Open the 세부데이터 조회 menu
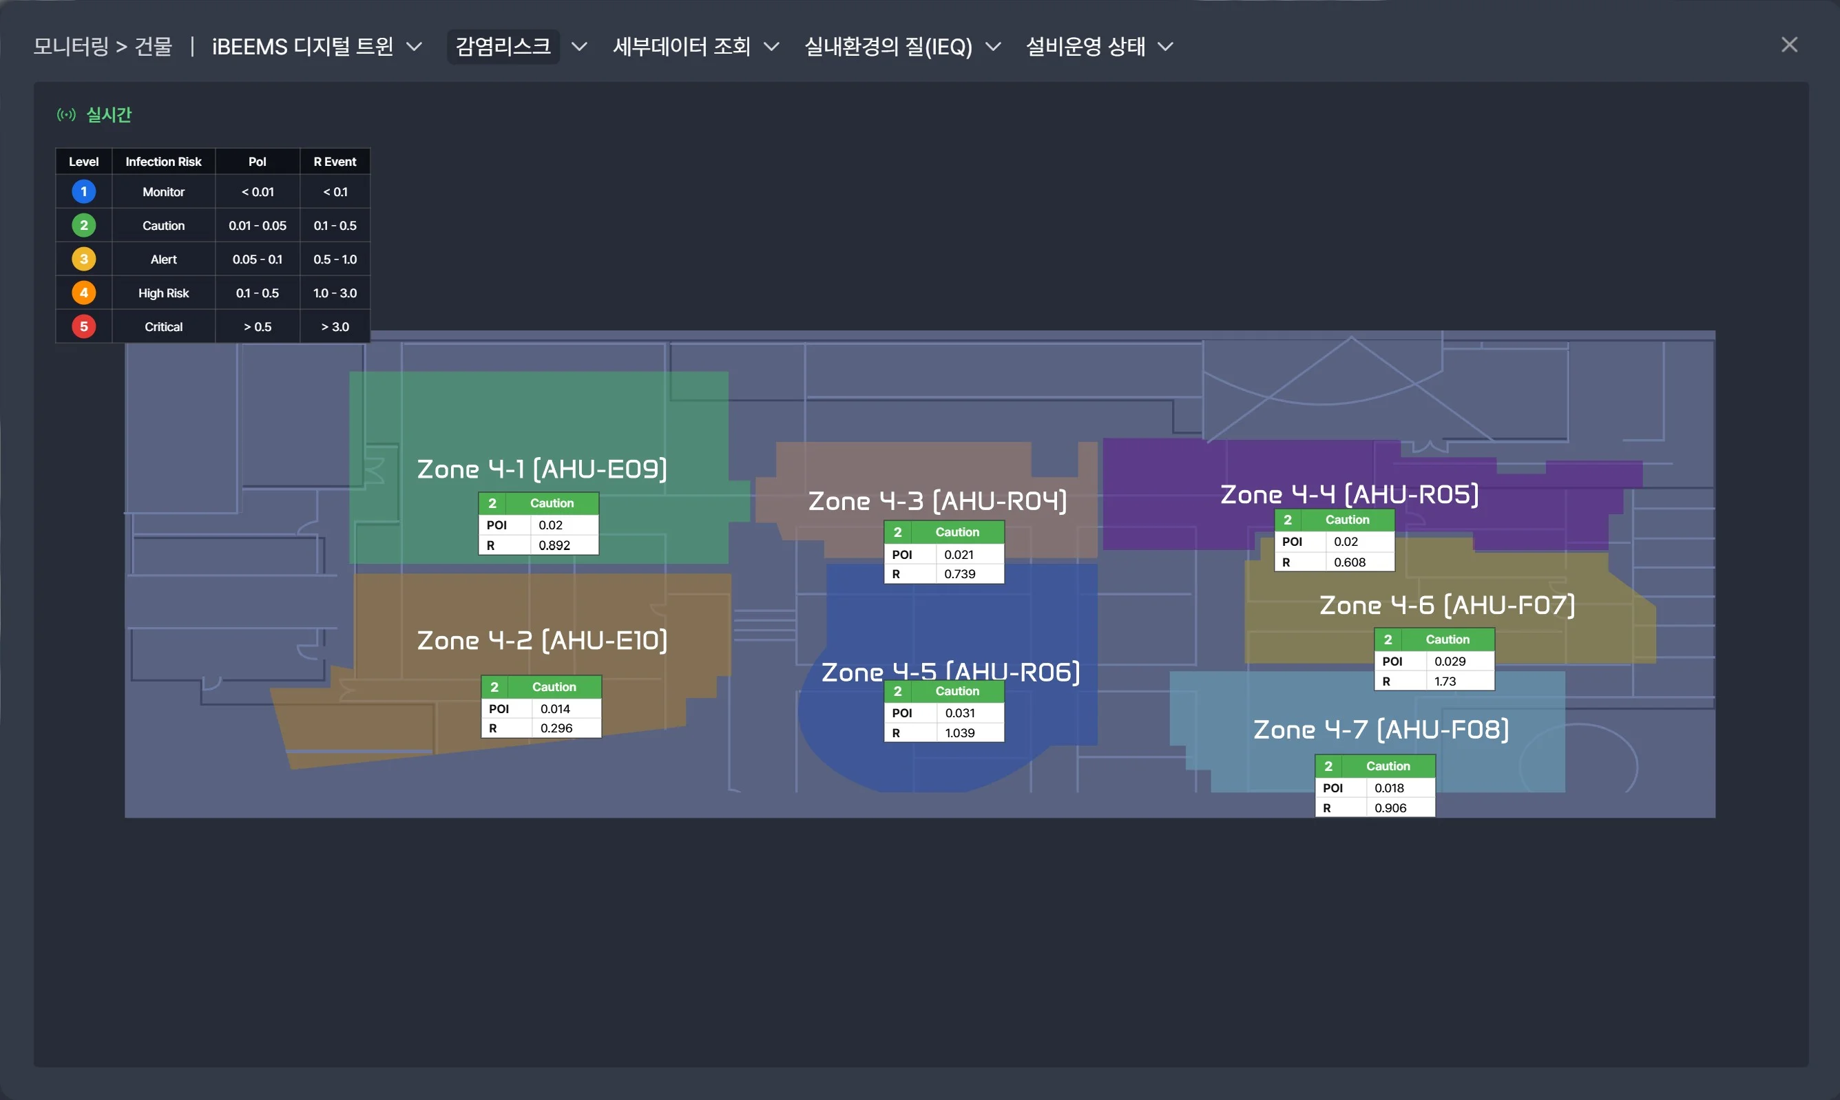Viewport: 1840px width, 1100px height. tap(681, 47)
